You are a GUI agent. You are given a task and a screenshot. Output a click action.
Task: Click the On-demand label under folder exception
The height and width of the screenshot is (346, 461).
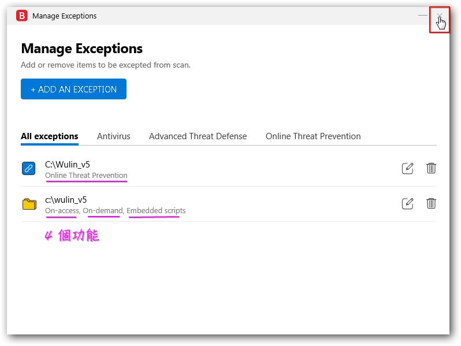pos(103,211)
